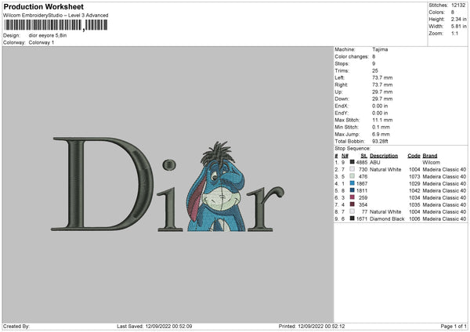Click the 'Page 1 of 1' footer text
Screen dimensions: 470x332
tap(454, 327)
